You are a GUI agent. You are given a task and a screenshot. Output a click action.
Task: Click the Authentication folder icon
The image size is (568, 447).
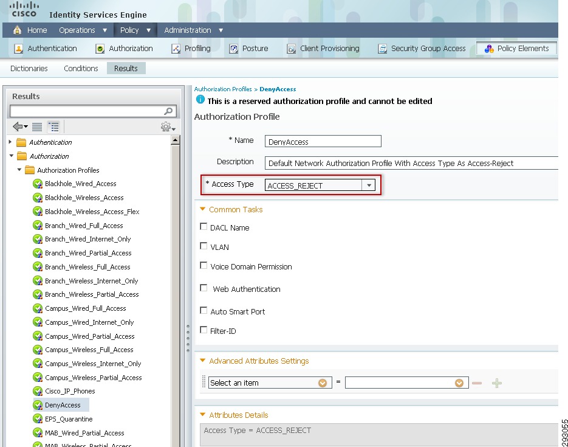pyautogui.click(x=22, y=142)
